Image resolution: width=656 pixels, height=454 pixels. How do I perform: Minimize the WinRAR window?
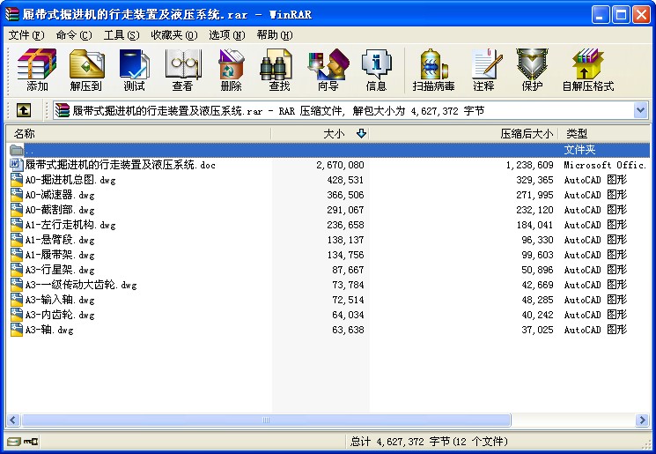pos(601,15)
